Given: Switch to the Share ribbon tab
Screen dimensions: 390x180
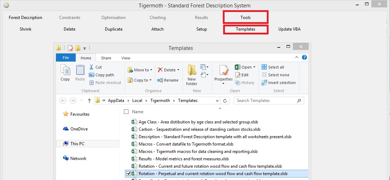Looking at the screenshot, I should (106, 58).
